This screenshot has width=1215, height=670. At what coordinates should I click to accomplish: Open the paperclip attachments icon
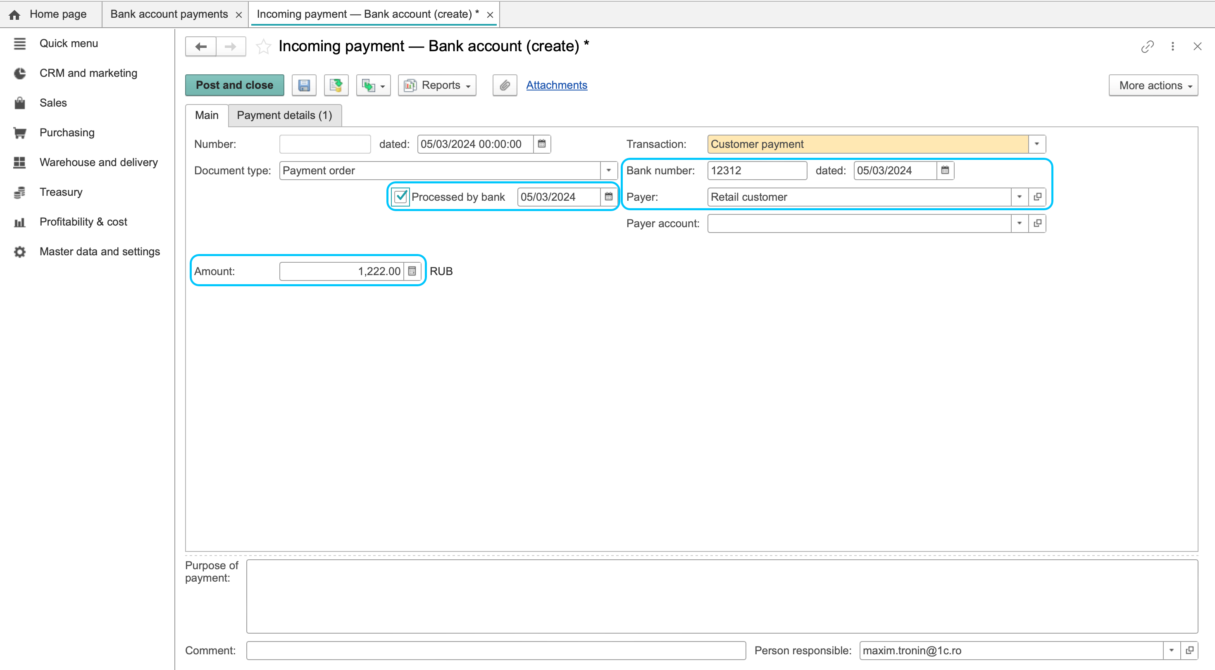[505, 86]
